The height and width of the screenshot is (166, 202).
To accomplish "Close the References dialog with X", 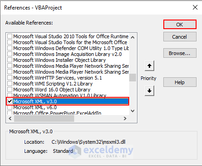I will 195,7.
